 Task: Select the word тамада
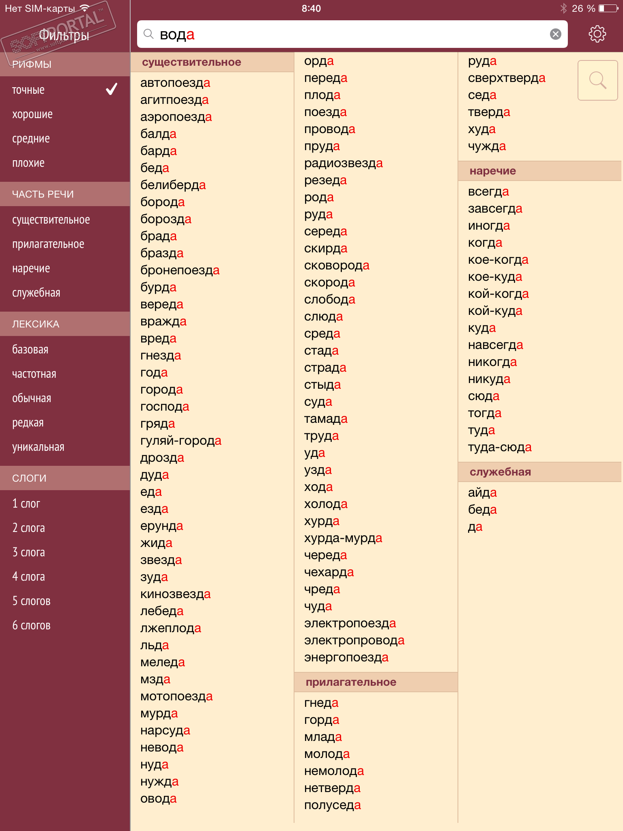[x=326, y=419]
